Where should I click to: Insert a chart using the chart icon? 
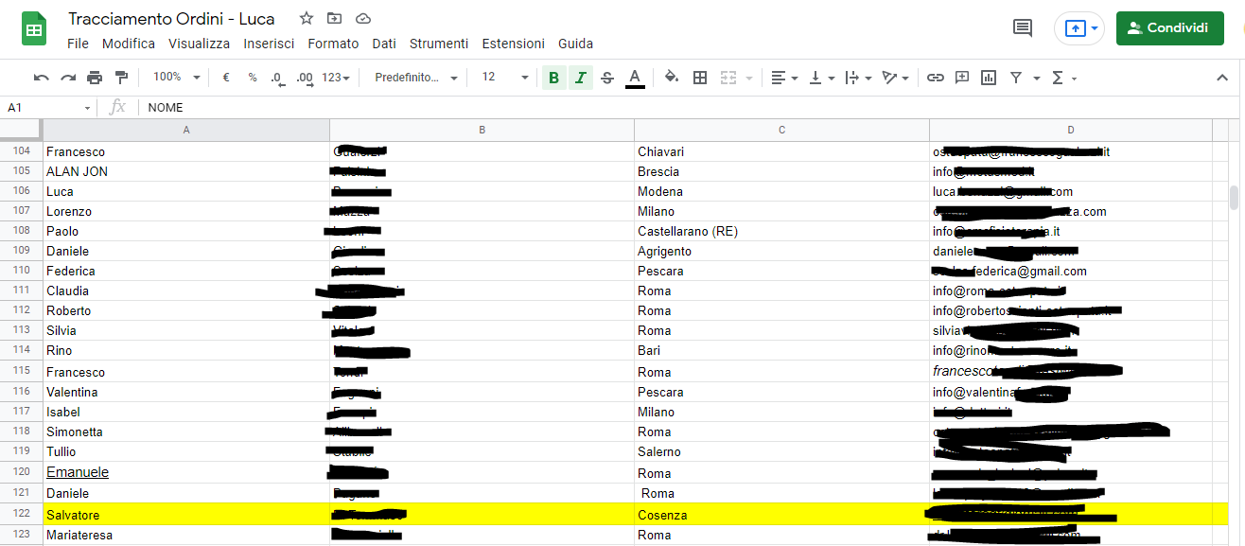(x=989, y=78)
